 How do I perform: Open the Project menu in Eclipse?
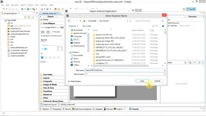point(30,5)
